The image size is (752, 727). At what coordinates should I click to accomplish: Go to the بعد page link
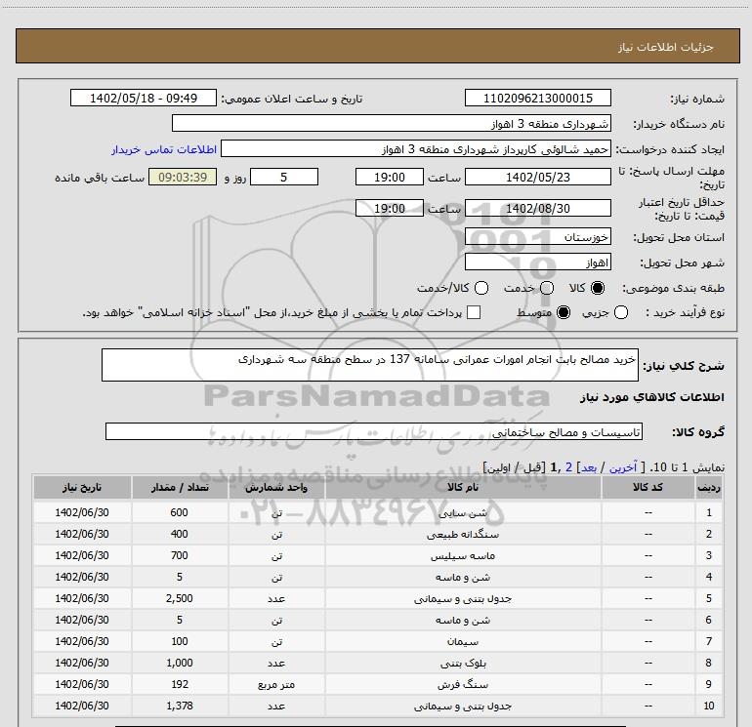point(589,467)
